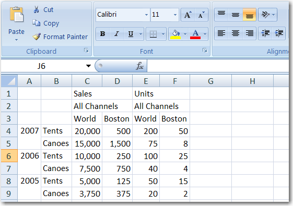Open Orientation dropdown arrow
Image resolution: width=293 pixels, height=206 pixels.
[274, 15]
